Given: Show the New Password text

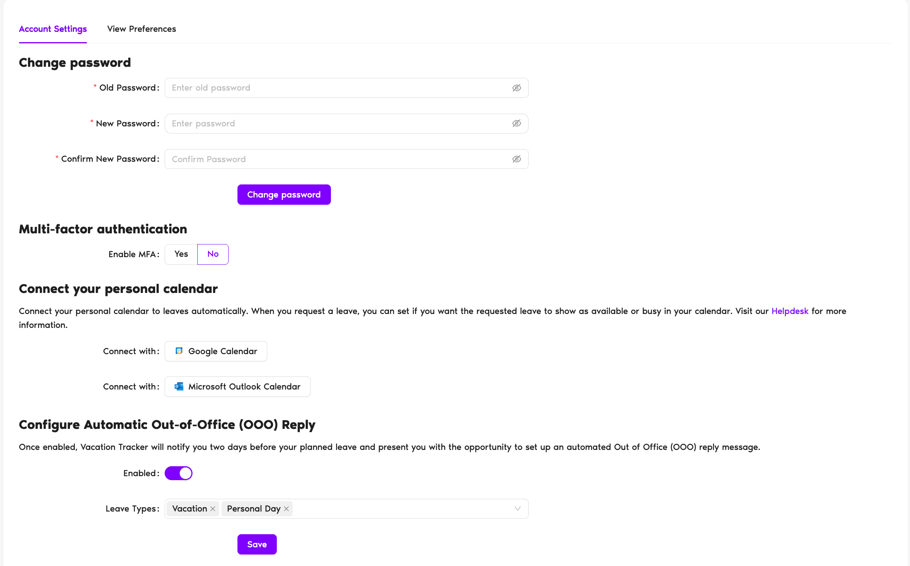Looking at the screenshot, I should 516,123.
